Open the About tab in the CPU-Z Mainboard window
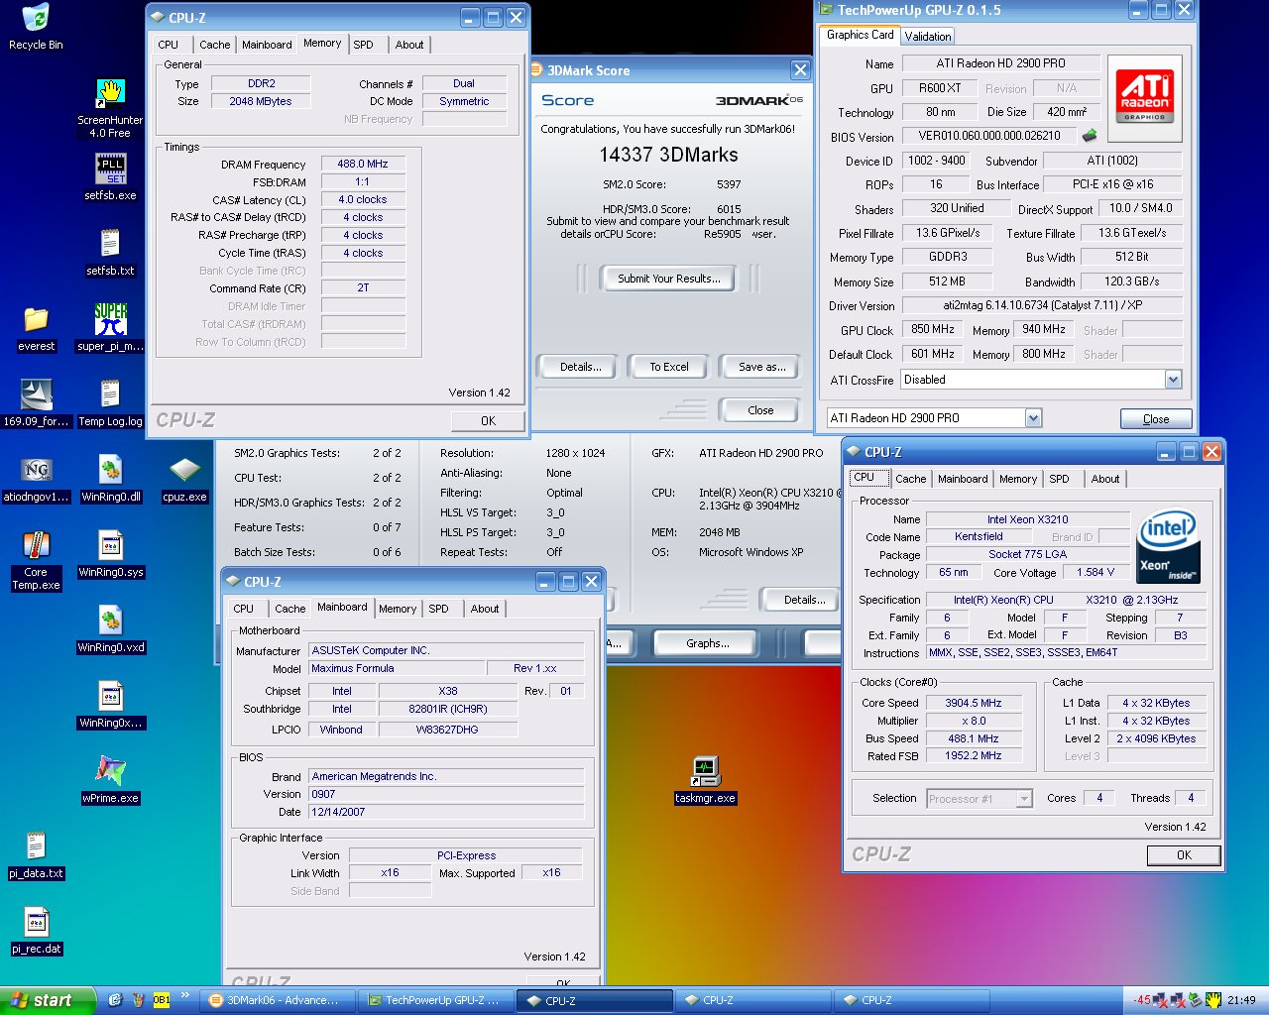1269x1015 pixels. click(485, 609)
